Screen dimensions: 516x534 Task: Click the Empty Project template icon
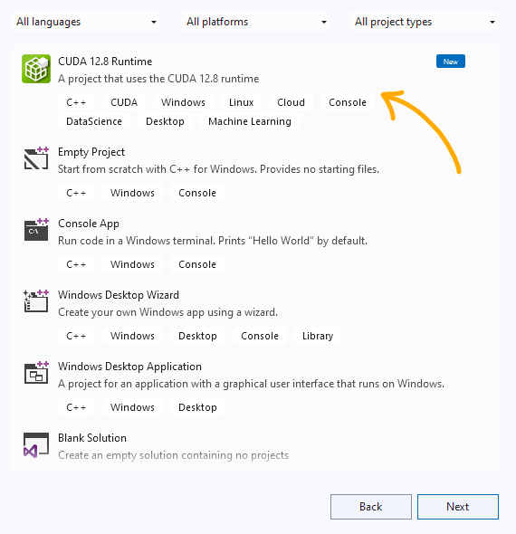click(x=36, y=158)
